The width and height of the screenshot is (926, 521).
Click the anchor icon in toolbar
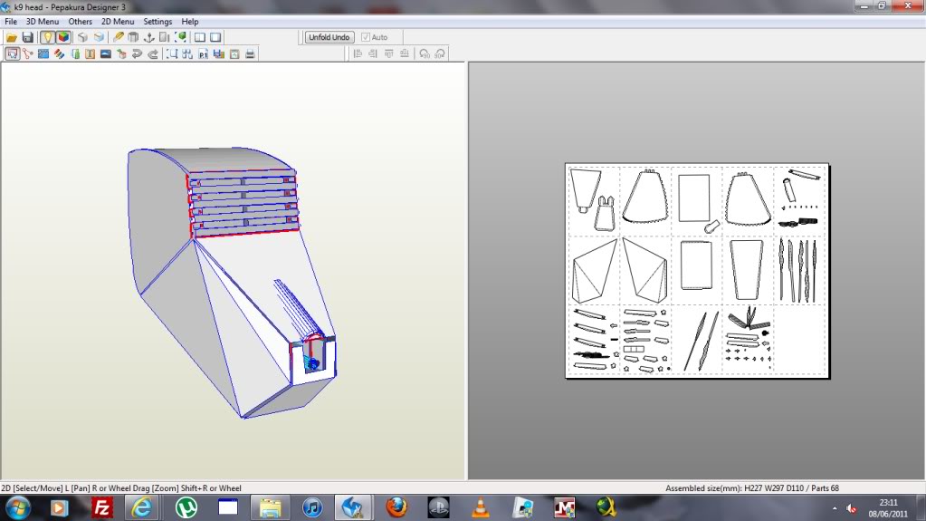point(148,37)
